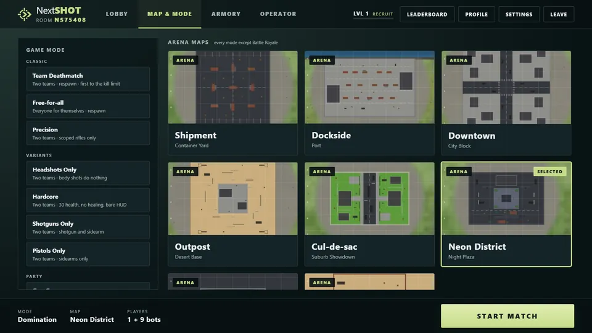
Task: Click the 'Shipment' map title
Action: 195,135
